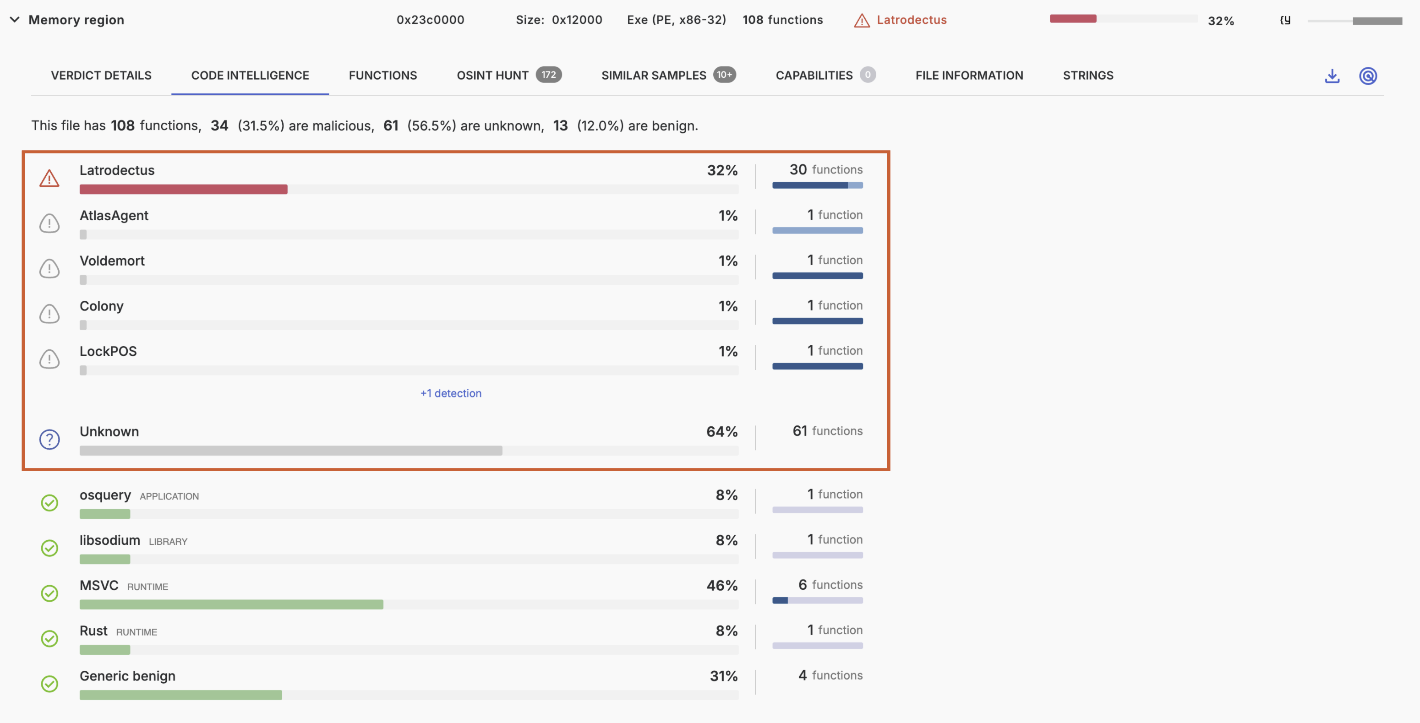
Task: Click the red Latrodectus 32% progress bar
Action: (x=183, y=189)
